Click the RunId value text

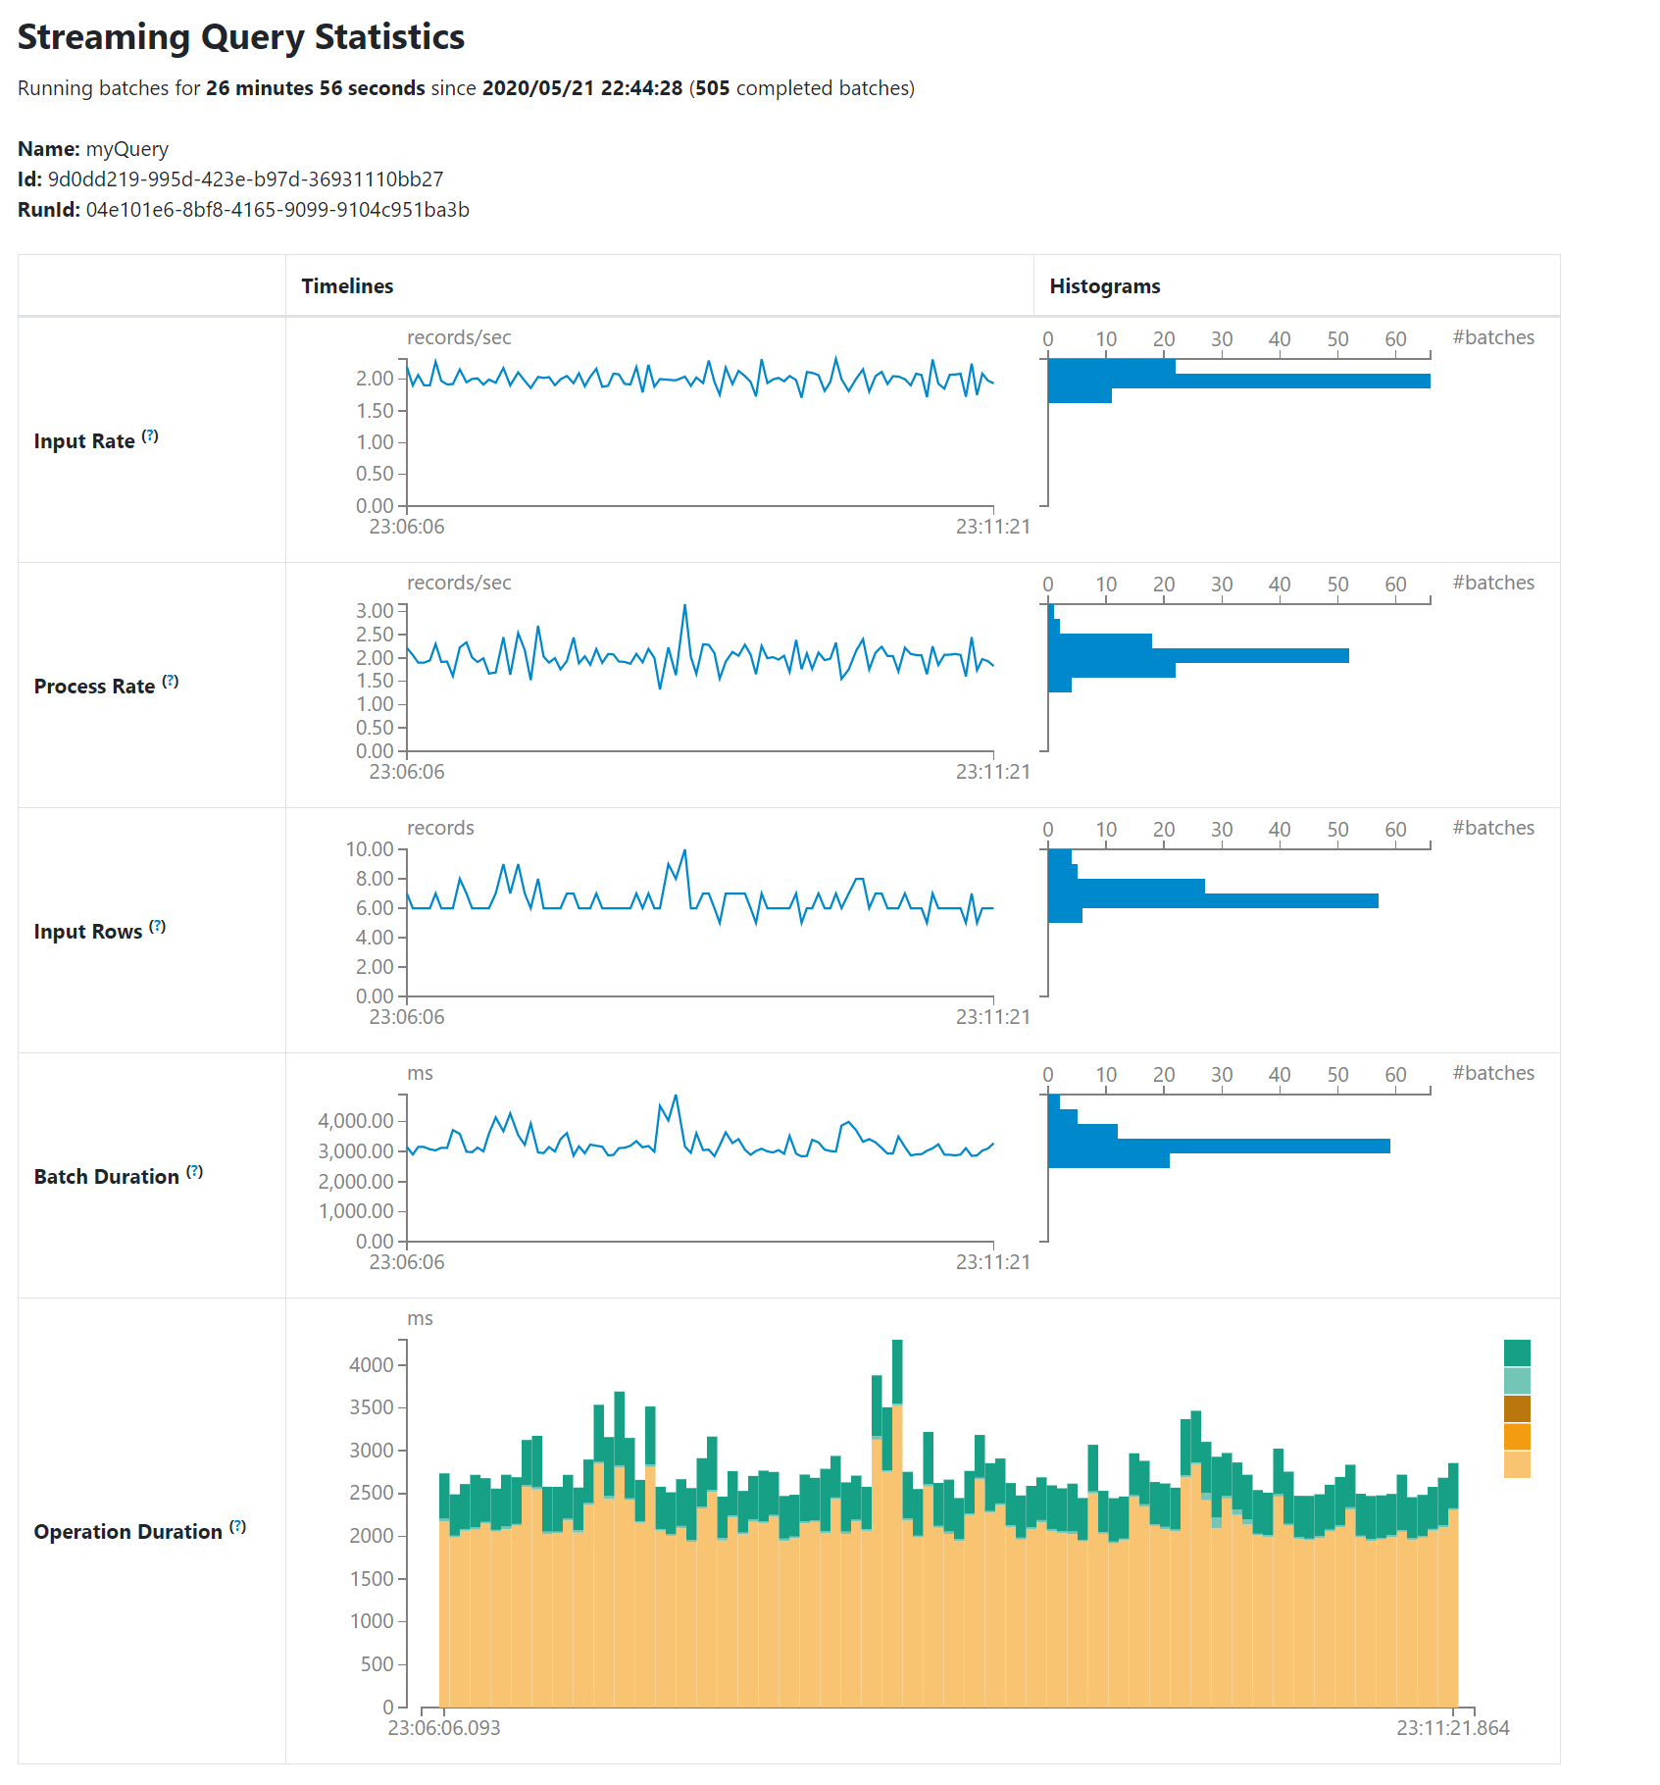(x=277, y=209)
